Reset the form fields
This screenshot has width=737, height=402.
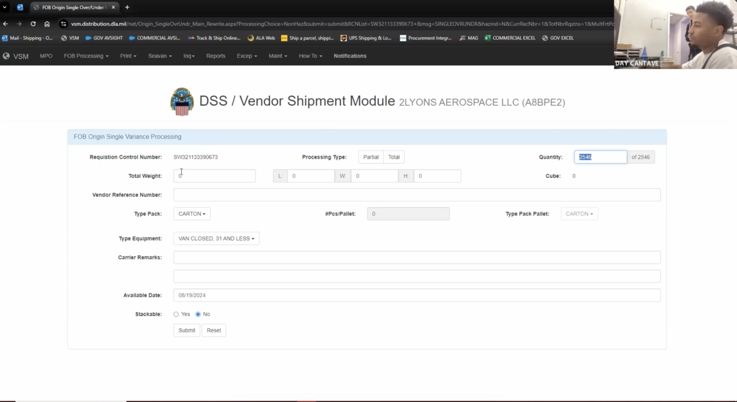pyautogui.click(x=213, y=330)
